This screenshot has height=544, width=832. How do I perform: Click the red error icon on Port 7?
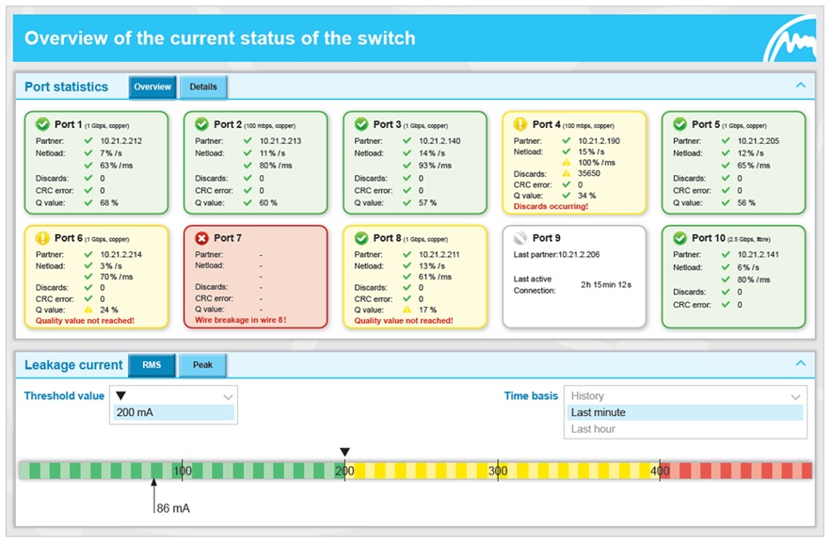point(201,238)
